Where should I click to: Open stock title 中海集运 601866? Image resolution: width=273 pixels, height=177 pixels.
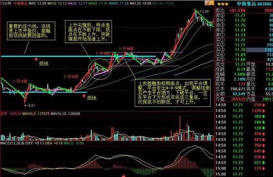click(254, 4)
